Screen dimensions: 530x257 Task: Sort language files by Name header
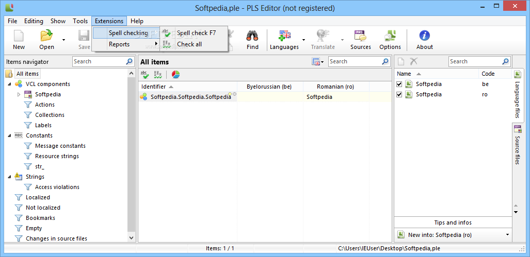click(437, 74)
